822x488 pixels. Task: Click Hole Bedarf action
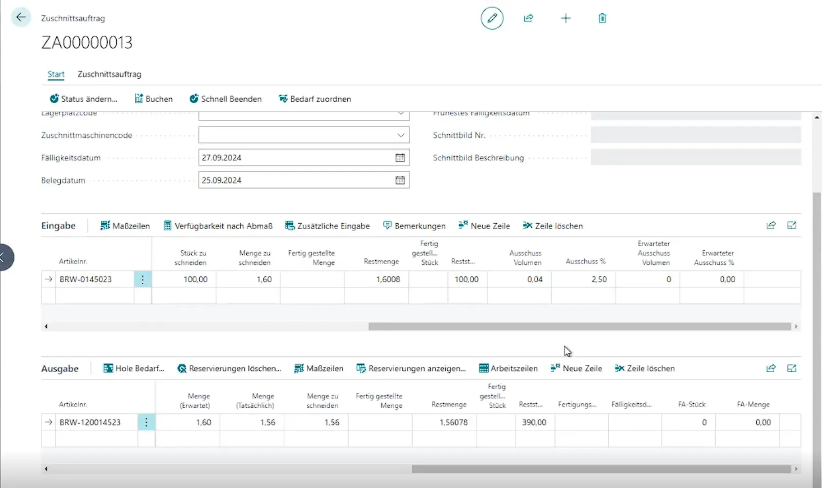click(x=133, y=369)
